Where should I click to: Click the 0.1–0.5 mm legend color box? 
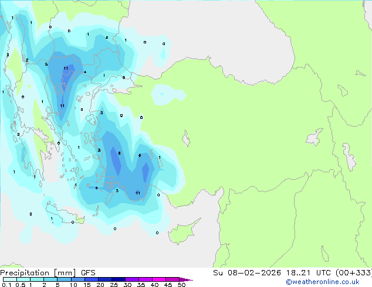click(10, 279)
